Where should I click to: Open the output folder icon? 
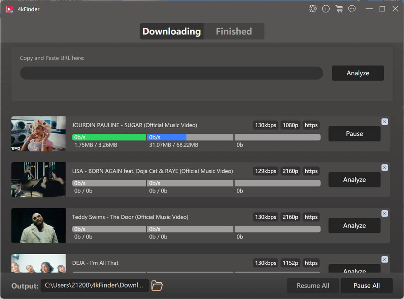click(157, 286)
